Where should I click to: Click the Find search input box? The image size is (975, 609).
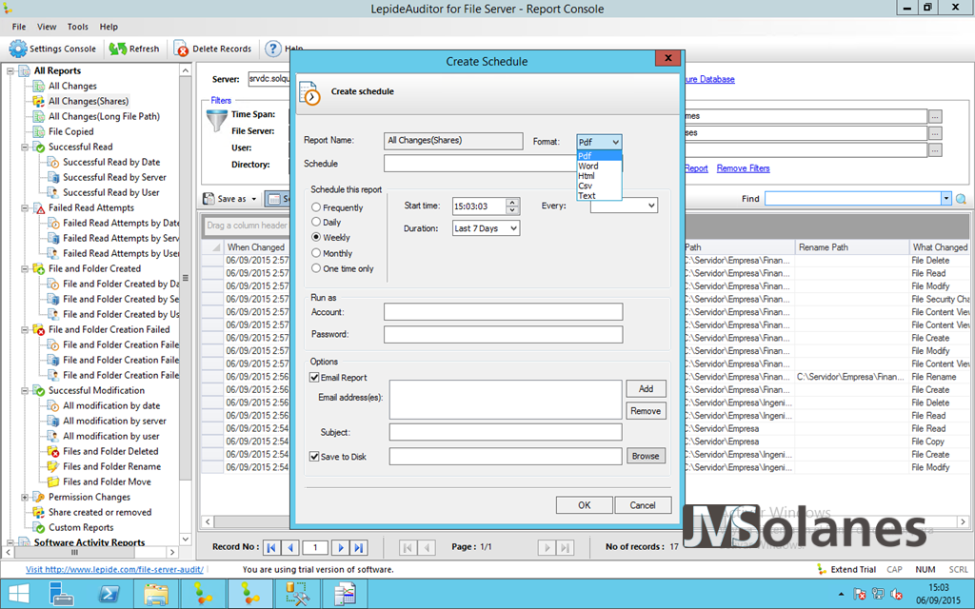853,199
